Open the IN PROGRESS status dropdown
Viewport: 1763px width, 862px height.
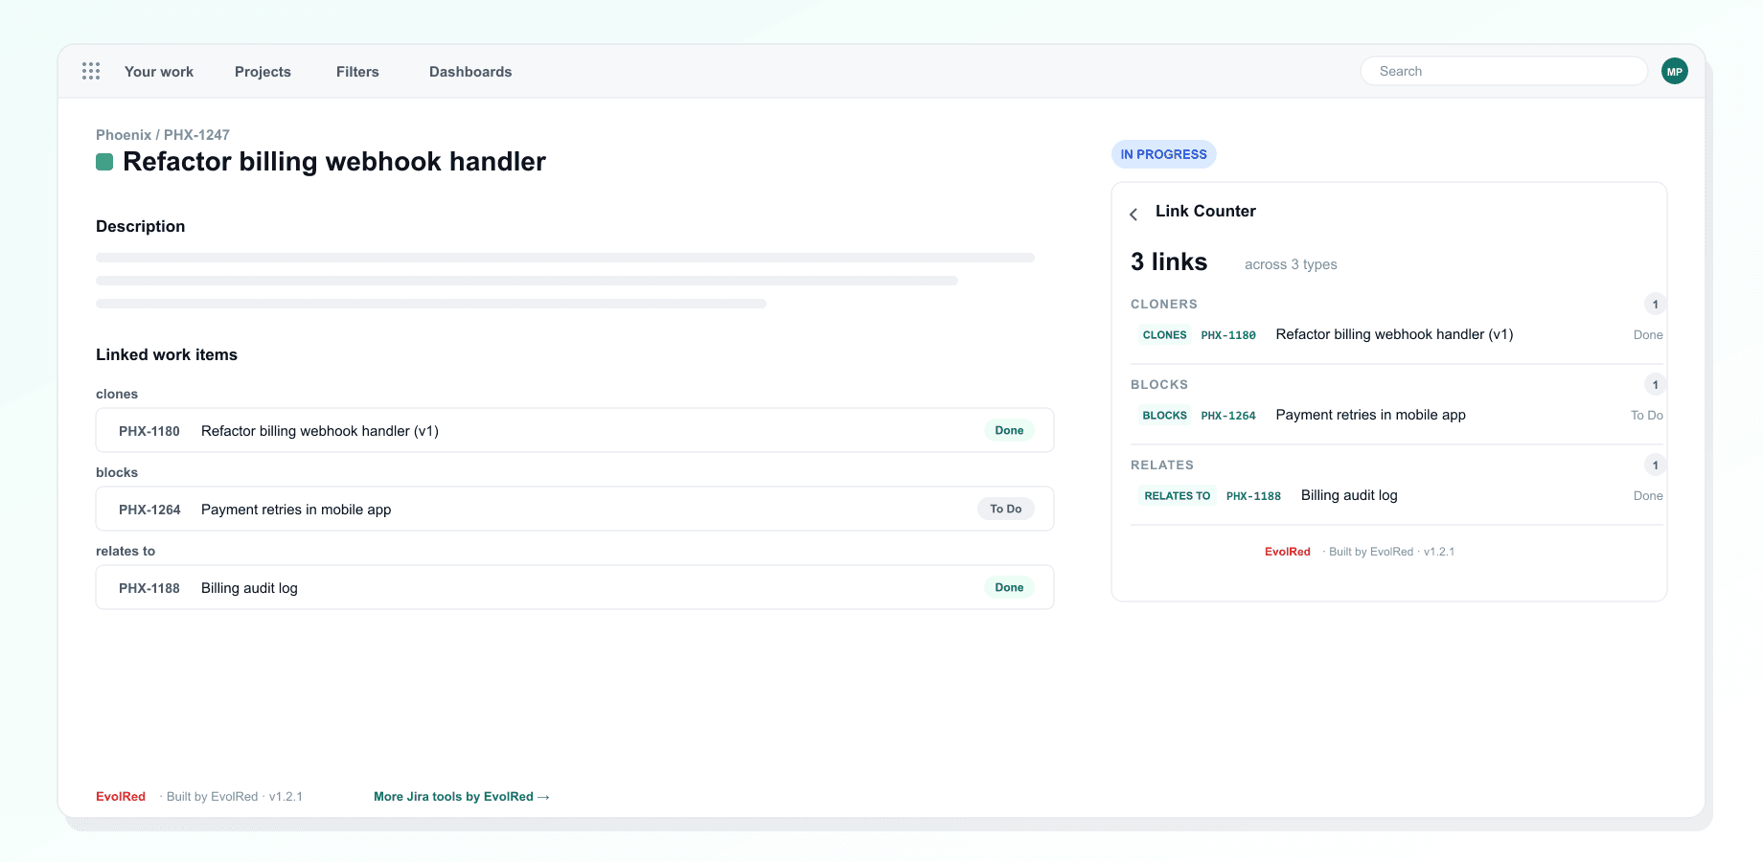pyautogui.click(x=1164, y=154)
